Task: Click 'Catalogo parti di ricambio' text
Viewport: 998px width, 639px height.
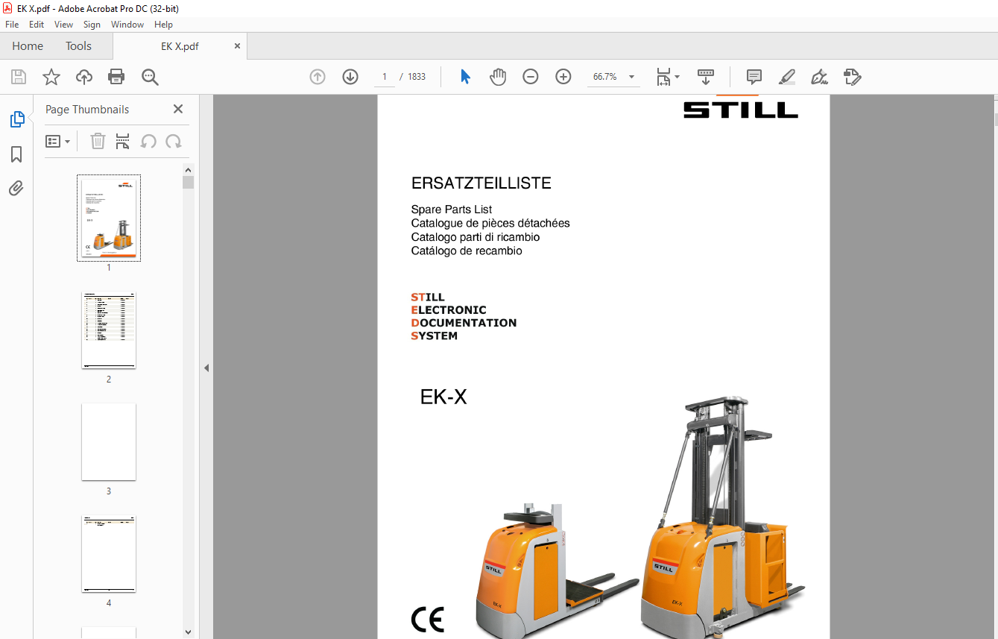Action: 476,237
